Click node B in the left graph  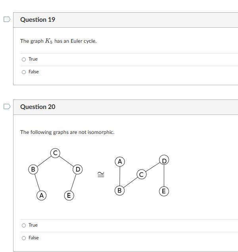coord(33,170)
